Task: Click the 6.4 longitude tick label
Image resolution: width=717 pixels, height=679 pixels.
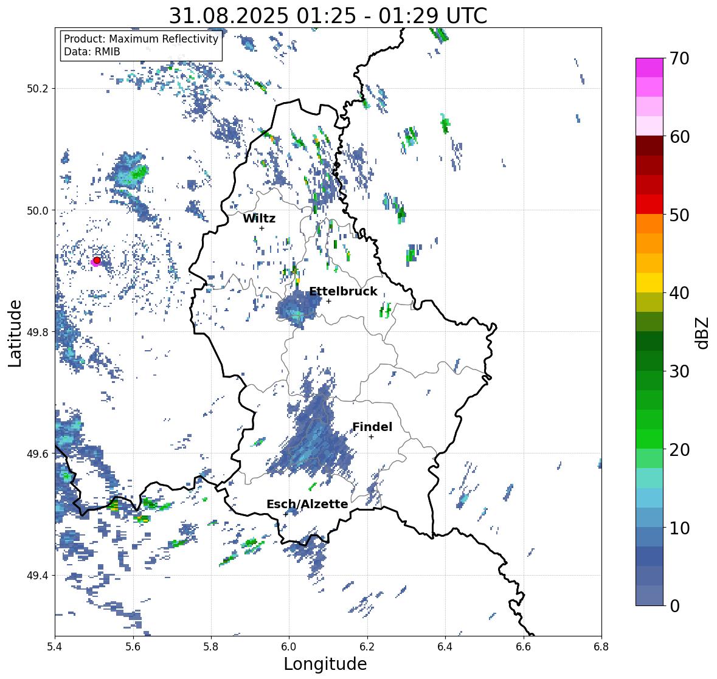Action: pos(445,647)
